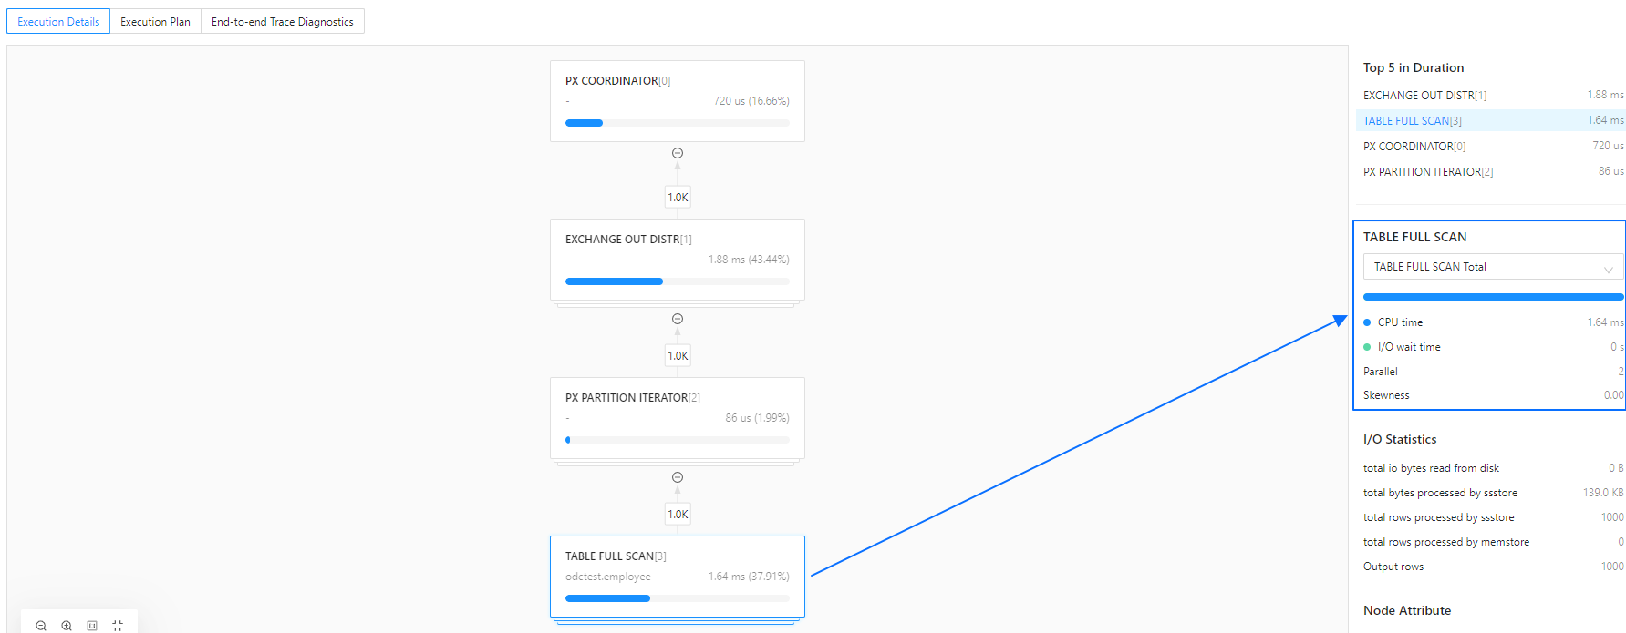Collapse the node below EXCHANGE OUT DISTR

678,319
